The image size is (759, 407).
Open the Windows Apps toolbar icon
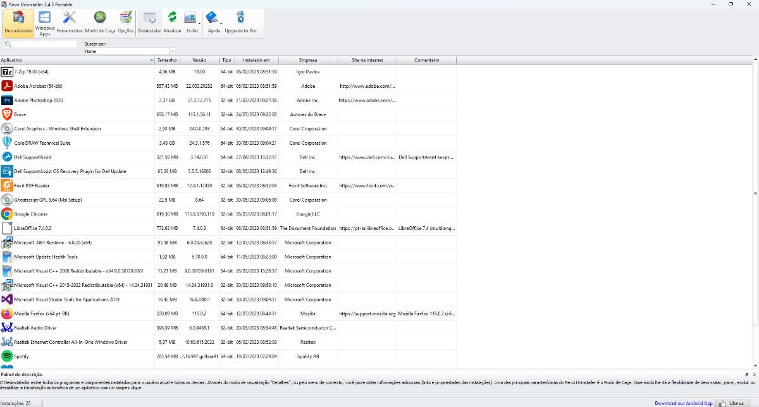tap(45, 23)
